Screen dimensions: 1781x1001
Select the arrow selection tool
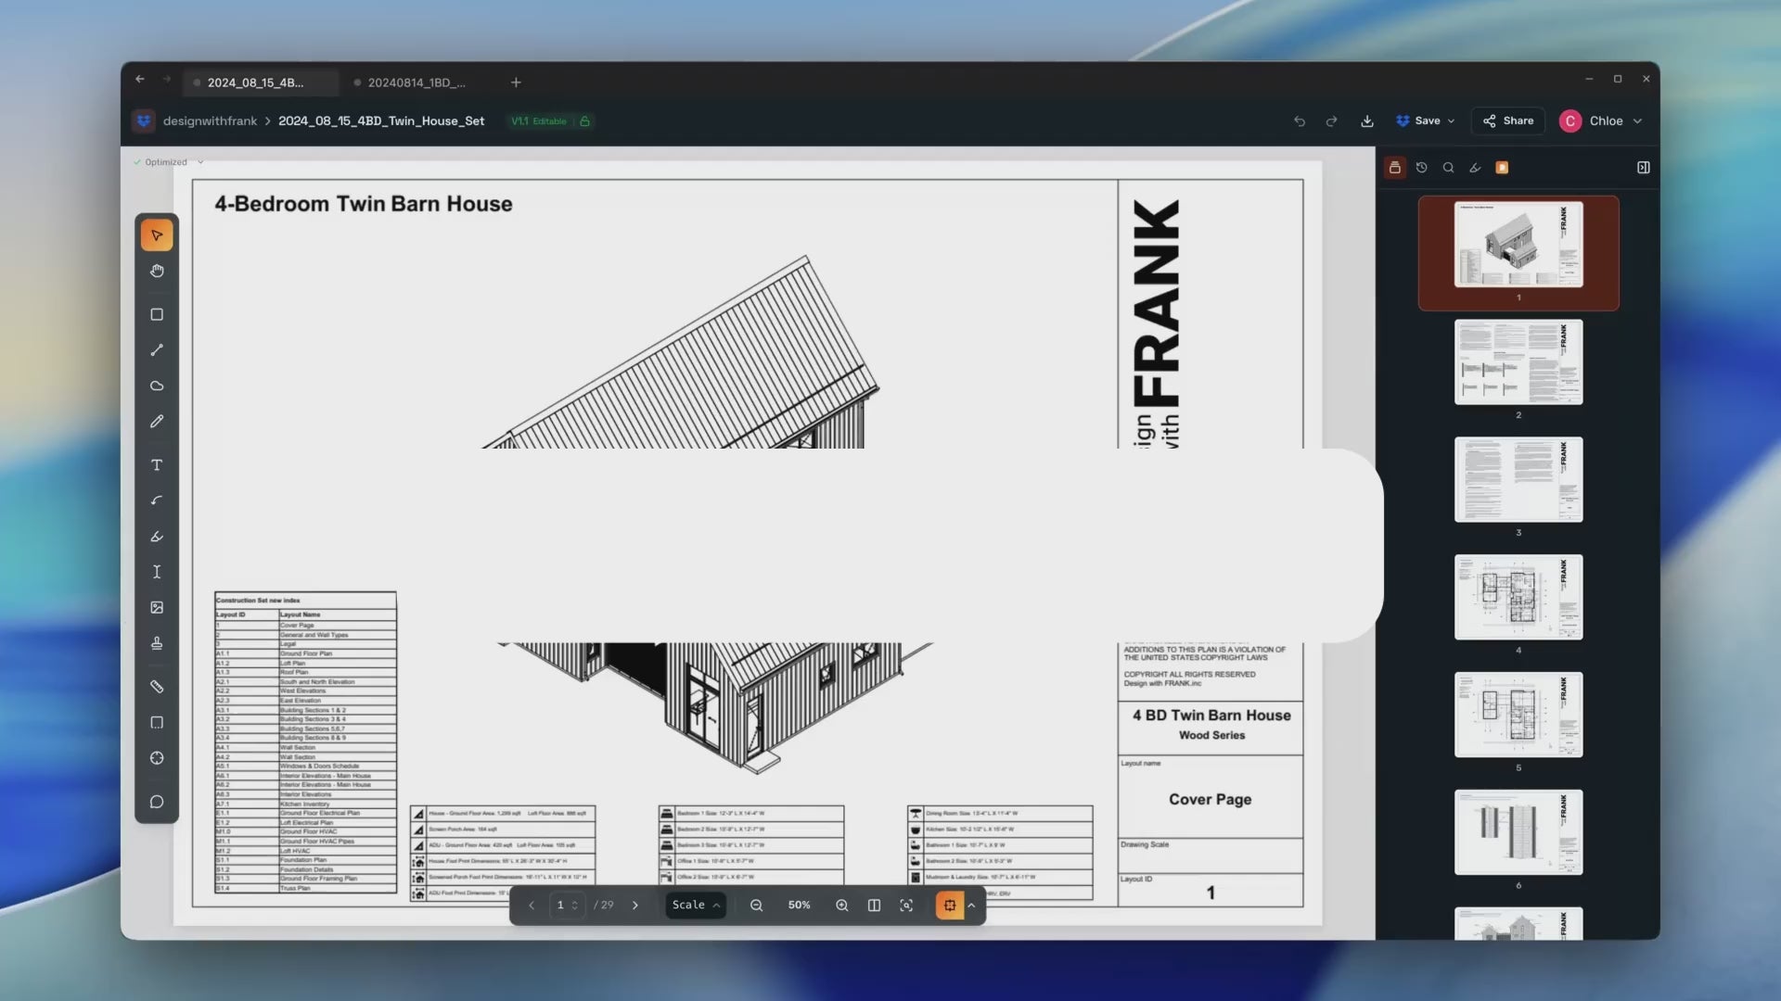tap(157, 235)
